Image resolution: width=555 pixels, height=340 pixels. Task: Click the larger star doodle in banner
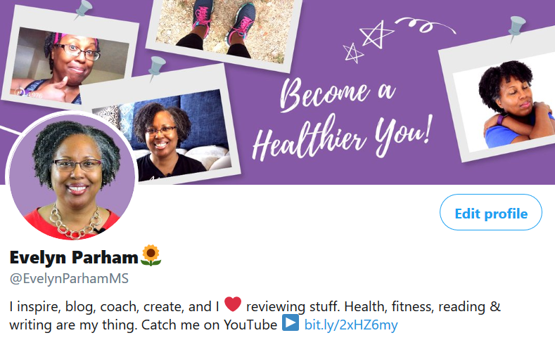click(376, 34)
